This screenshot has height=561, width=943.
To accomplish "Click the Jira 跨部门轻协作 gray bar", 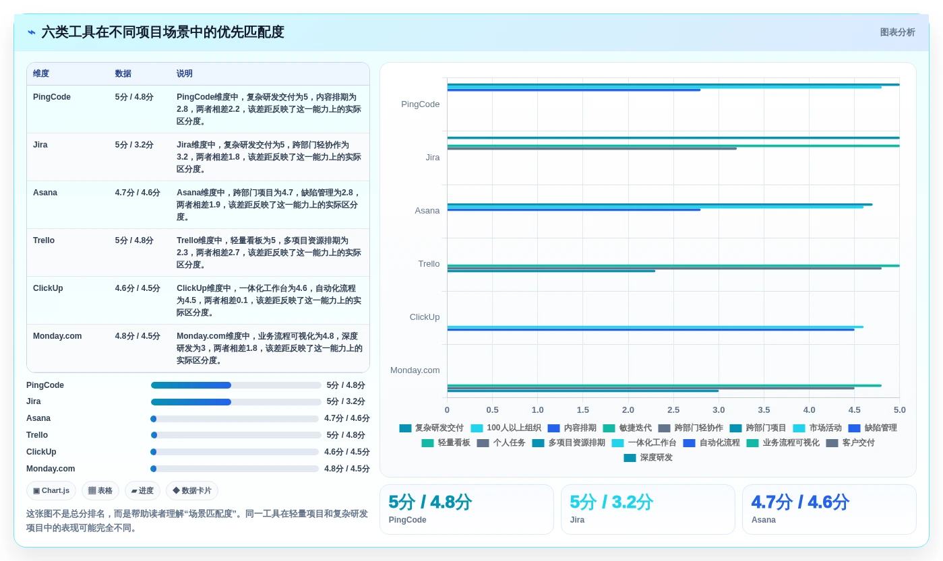I will [592, 149].
